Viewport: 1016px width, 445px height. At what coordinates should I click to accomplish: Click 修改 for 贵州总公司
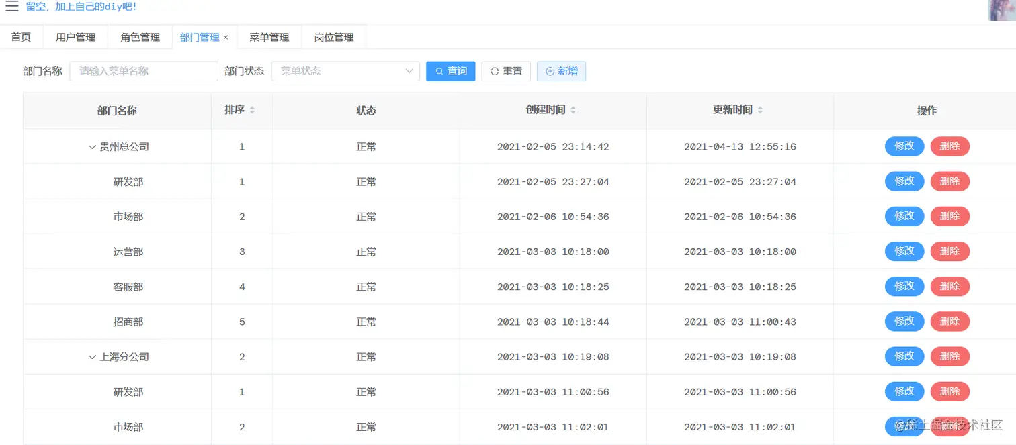(904, 146)
